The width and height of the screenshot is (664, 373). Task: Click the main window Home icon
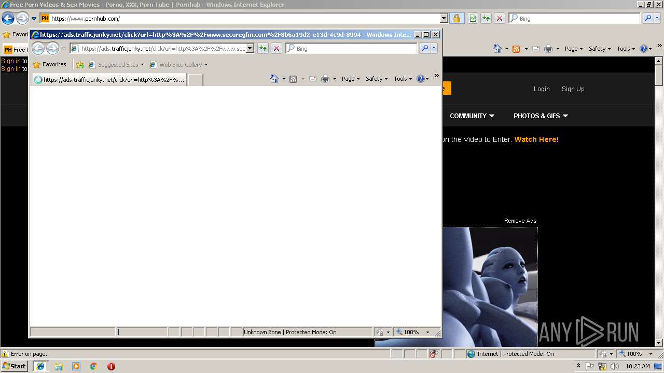[x=497, y=49]
